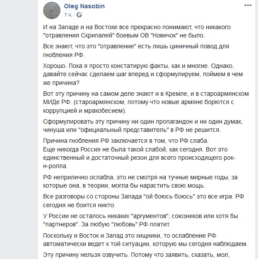Open the Oleg Nasobin profile name link
This screenshot has width=258, height=259.
tap(84, 6)
